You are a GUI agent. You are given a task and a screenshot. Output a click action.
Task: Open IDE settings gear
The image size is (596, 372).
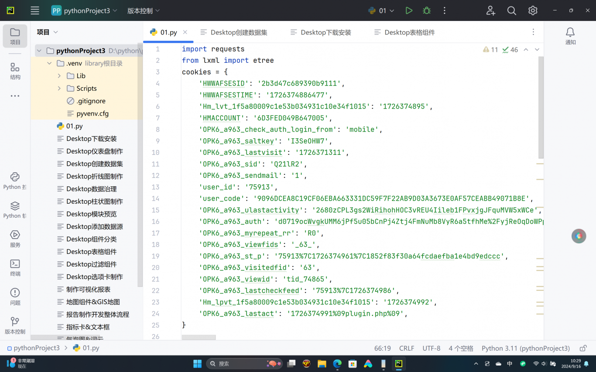pos(533,10)
